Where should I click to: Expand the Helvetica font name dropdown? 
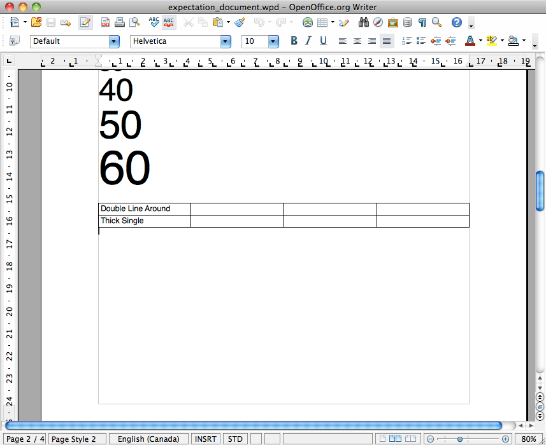pyautogui.click(x=226, y=41)
